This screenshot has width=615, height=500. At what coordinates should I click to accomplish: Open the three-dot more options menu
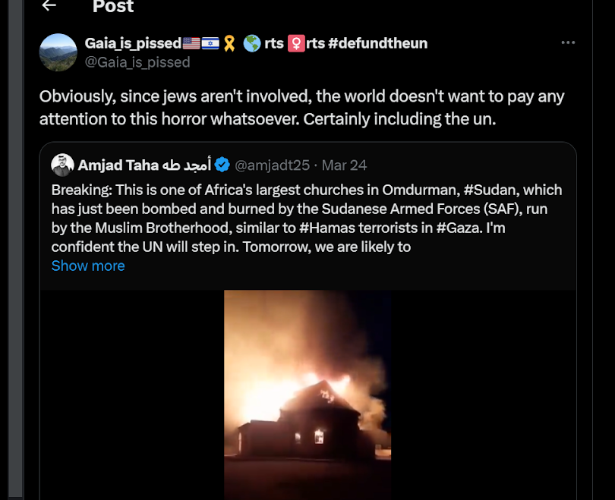pos(568,42)
